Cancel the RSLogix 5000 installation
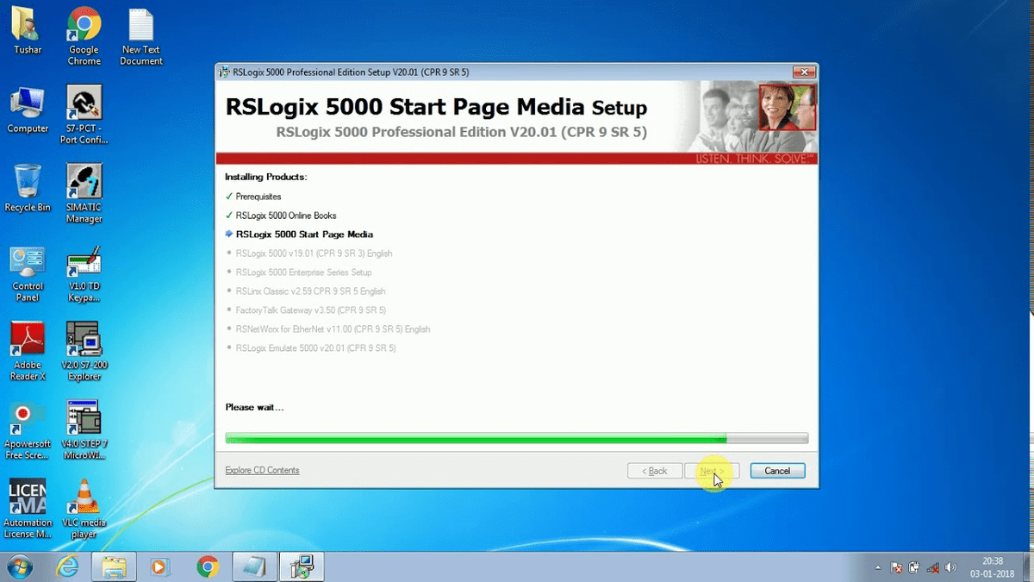 point(776,471)
